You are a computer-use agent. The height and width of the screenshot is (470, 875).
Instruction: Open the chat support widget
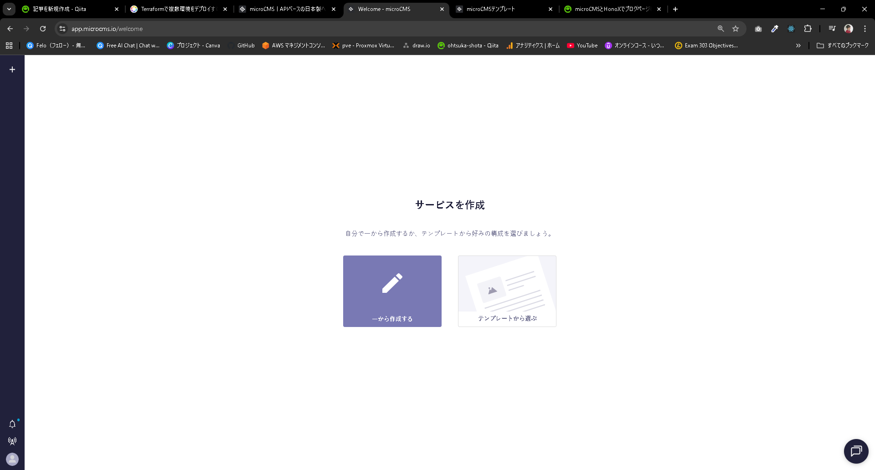(856, 451)
